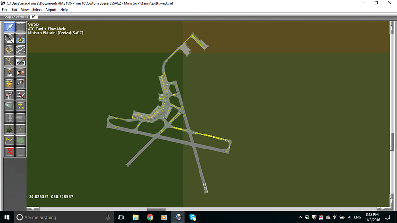Click the 'Vertex' tool name label
The height and width of the screenshot is (223, 397).
(33, 24)
